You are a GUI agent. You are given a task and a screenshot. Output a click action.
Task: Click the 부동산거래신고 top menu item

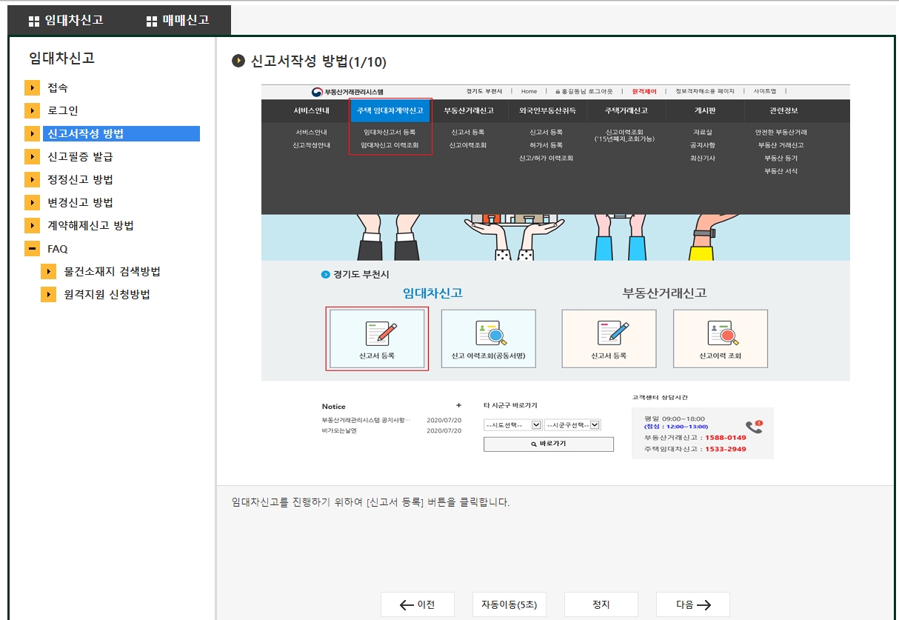coord(469,110)
